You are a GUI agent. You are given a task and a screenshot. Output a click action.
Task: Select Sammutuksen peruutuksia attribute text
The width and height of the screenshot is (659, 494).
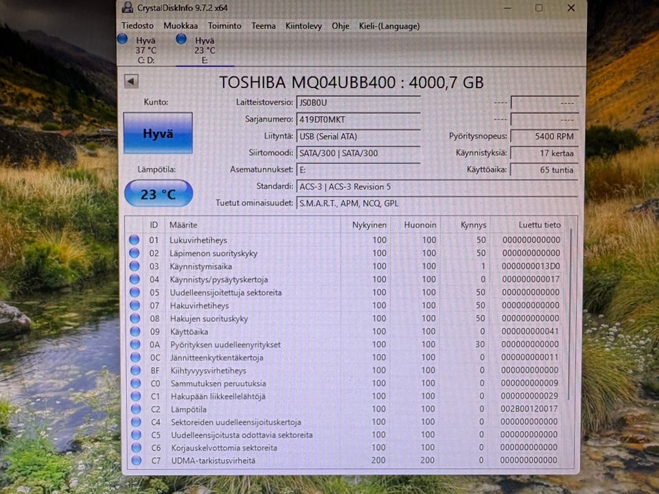pyautogui.click(x=218, y=384)
